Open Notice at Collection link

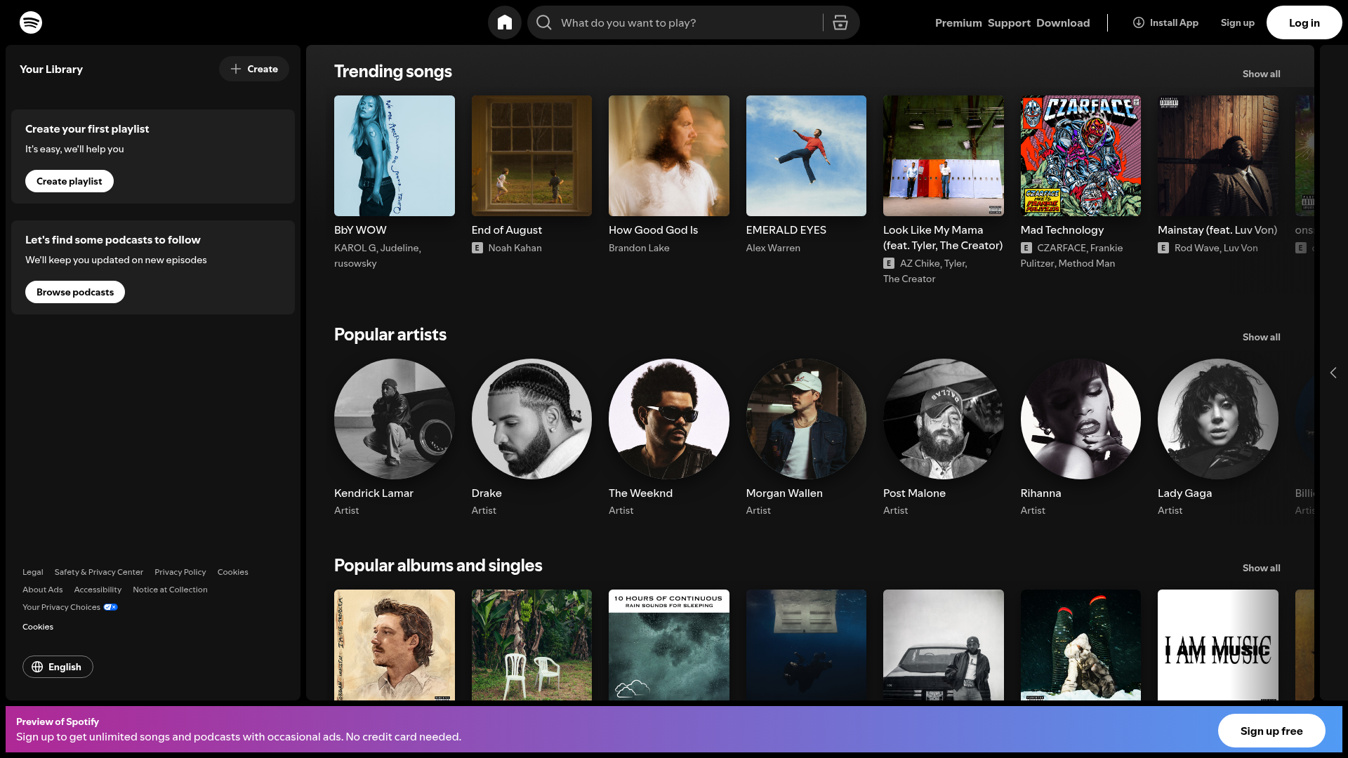tap(170, 590)
